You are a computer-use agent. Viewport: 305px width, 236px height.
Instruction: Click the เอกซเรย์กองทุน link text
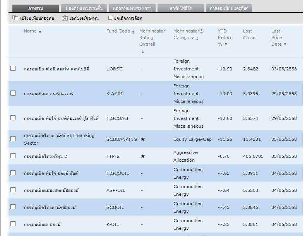tap(84, 18)
